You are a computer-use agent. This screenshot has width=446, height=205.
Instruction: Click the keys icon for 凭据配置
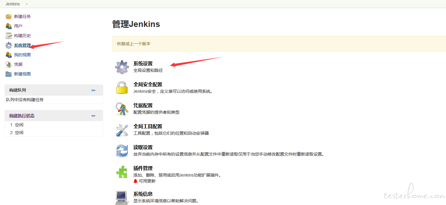click(x=122, y=109)
